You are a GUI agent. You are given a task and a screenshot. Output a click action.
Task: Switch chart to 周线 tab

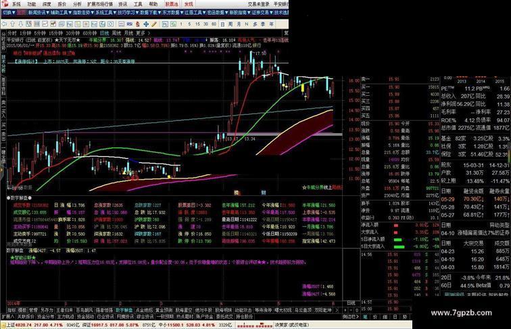point(116,33)
